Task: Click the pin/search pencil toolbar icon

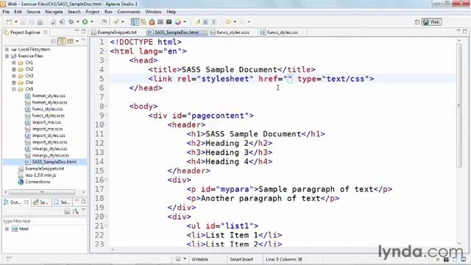Action: [116, 21]
